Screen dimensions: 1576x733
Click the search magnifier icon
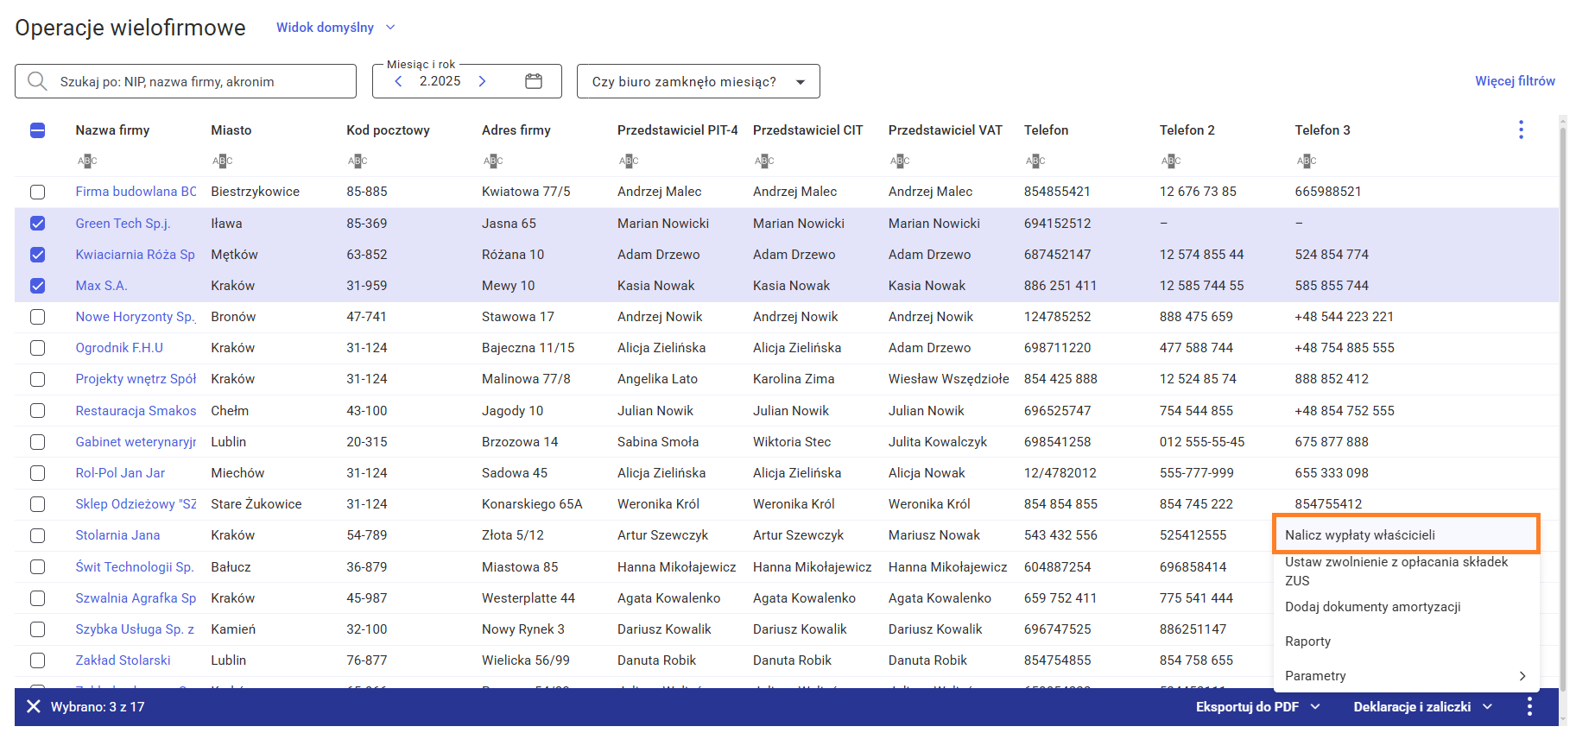[37, 81]
